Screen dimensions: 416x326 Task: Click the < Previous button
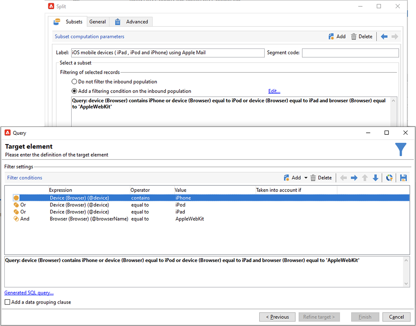[277, 317]
